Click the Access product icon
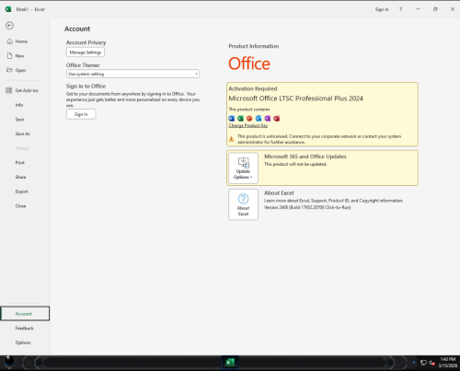Viewport: 460px width, 371px height. click(x=277, y=119)
